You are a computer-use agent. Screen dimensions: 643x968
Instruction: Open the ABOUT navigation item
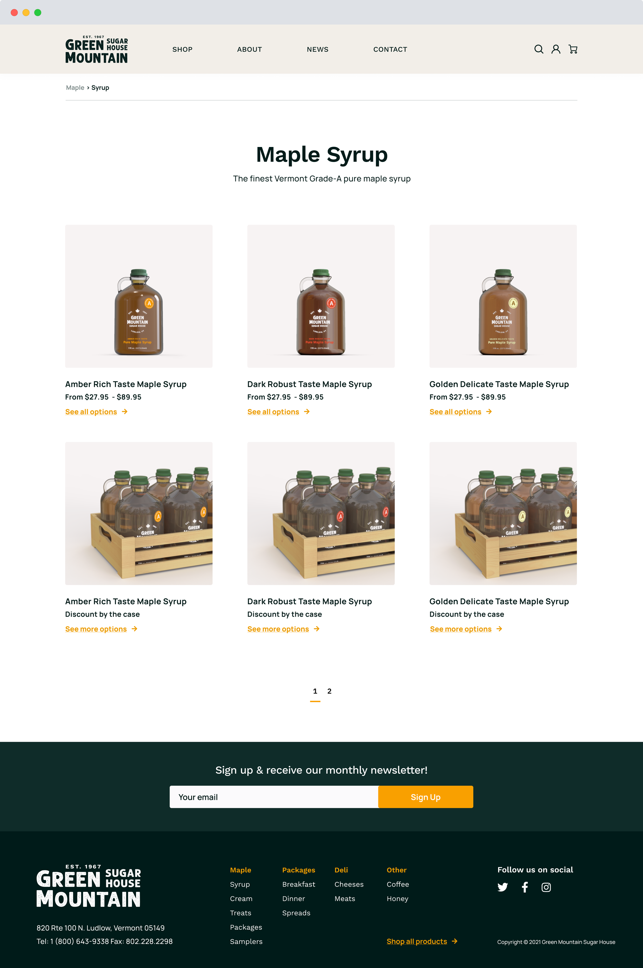[x=249, y=49]
